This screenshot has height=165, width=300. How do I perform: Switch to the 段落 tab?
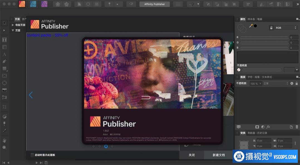coord(257,77)
